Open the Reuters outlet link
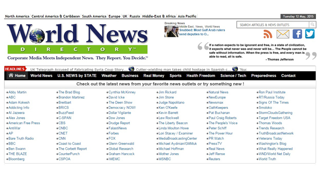Viewport: 318px width, 179px height. click(x=214, y=159)
